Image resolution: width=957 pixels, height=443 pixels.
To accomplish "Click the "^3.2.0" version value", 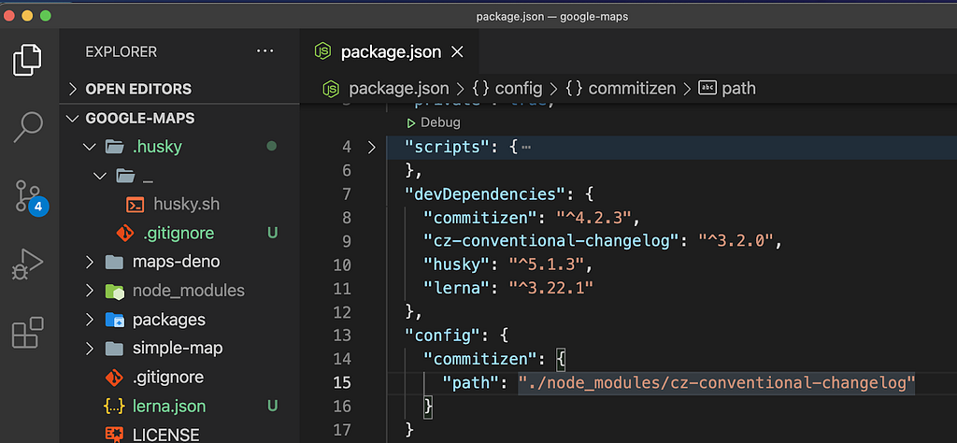I will (736, 242).
